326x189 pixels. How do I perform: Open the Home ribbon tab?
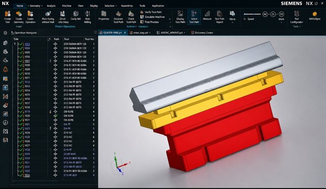[20, 6]
